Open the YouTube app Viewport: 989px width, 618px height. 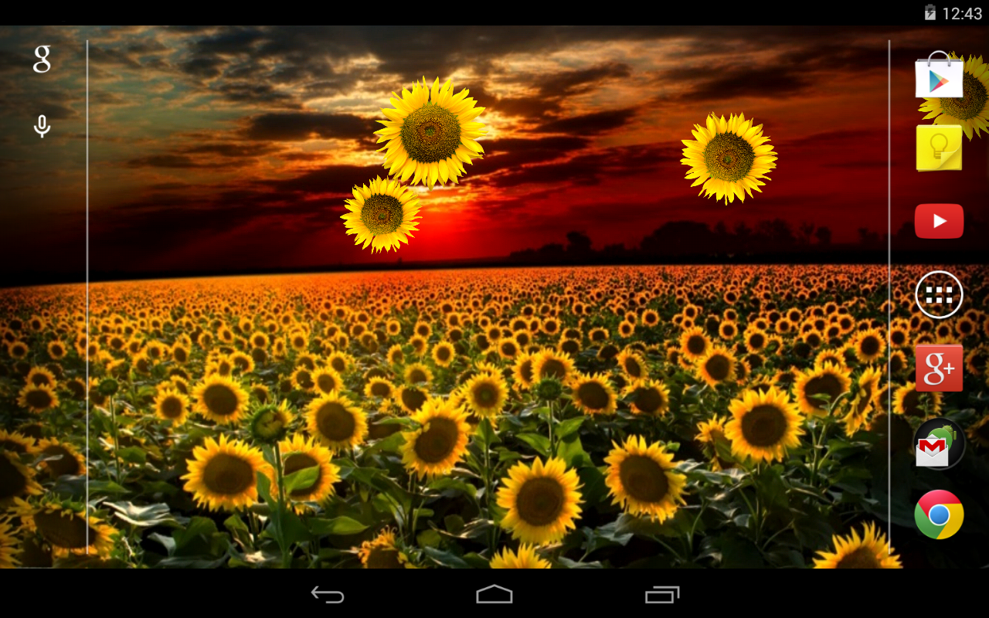pos(939,222)
